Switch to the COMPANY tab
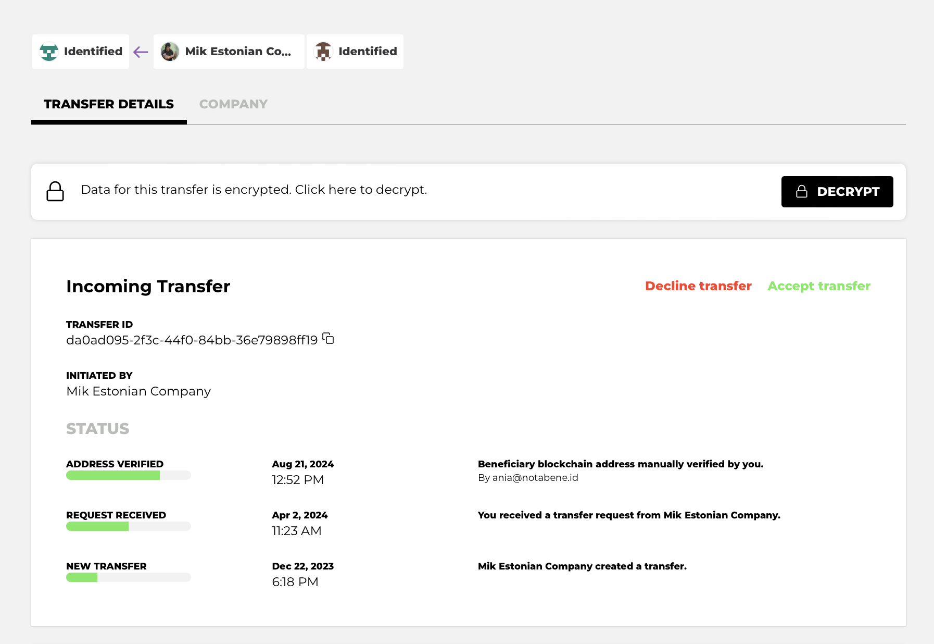934x644 pixels. 233,104
